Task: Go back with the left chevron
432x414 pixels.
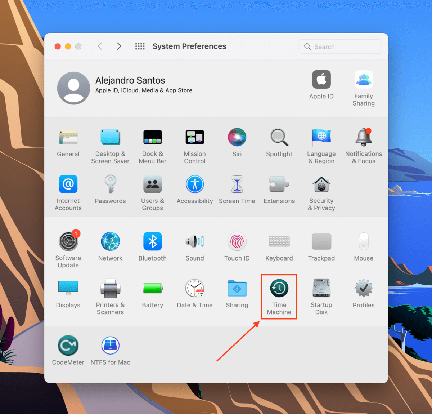Action: point(100,46)
